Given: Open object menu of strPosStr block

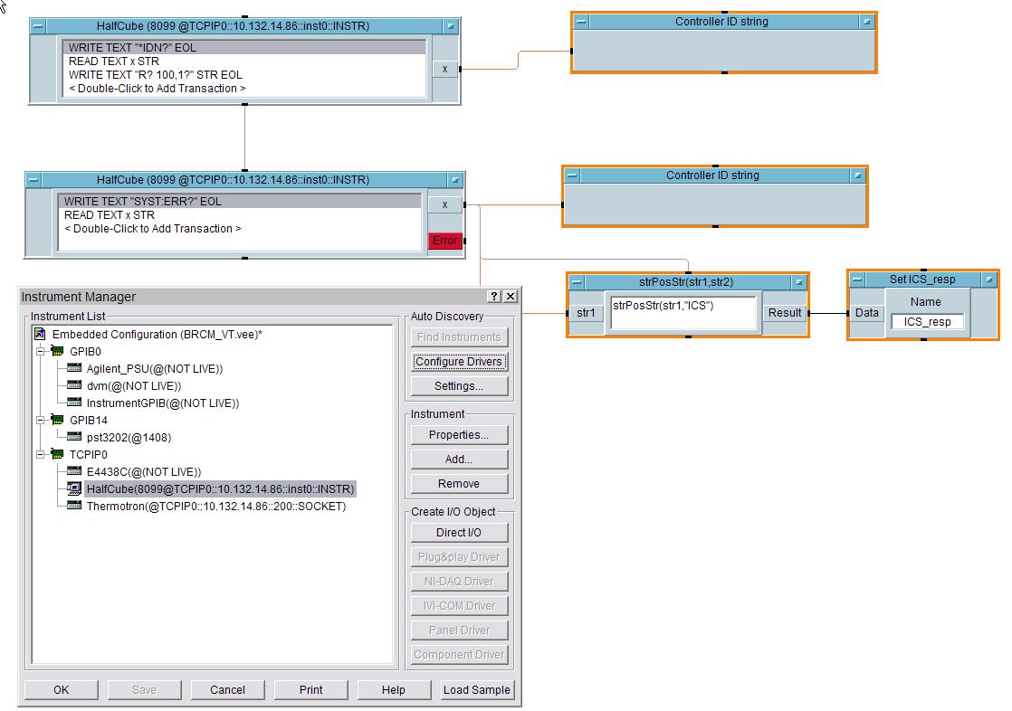Looking at the screenshot, I should point(577,282).
